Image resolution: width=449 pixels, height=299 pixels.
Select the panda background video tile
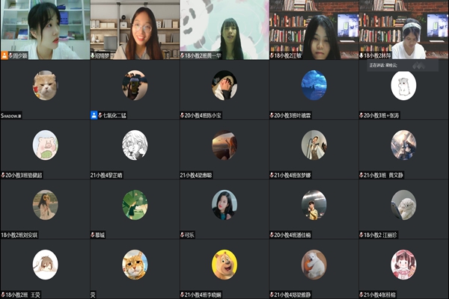[x=224, y=30]
